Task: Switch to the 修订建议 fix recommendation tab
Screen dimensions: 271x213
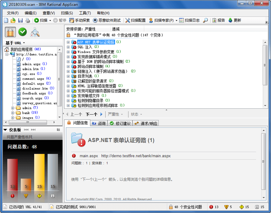Action: click(x=120, y=123)
